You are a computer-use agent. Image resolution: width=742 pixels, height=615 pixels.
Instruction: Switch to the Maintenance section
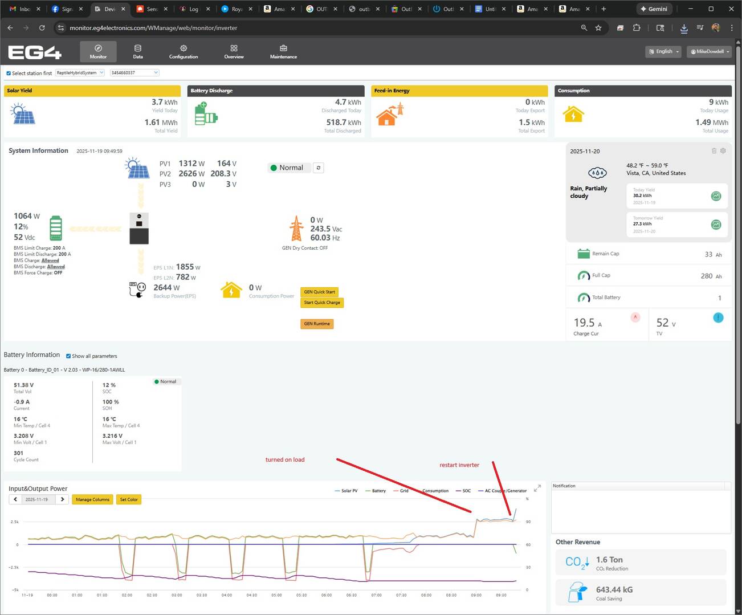283,51
